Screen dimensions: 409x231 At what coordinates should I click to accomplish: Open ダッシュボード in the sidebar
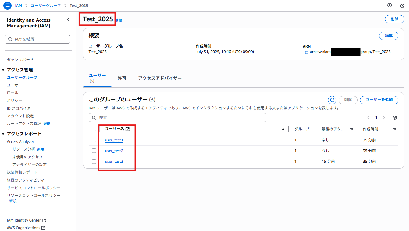(x=20, y=59)
